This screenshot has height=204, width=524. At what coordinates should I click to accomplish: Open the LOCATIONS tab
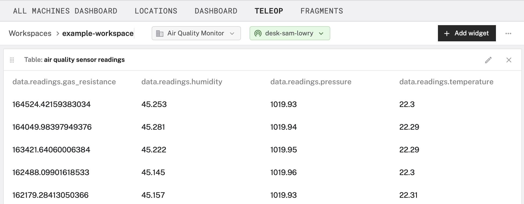[x=156, y=11]
